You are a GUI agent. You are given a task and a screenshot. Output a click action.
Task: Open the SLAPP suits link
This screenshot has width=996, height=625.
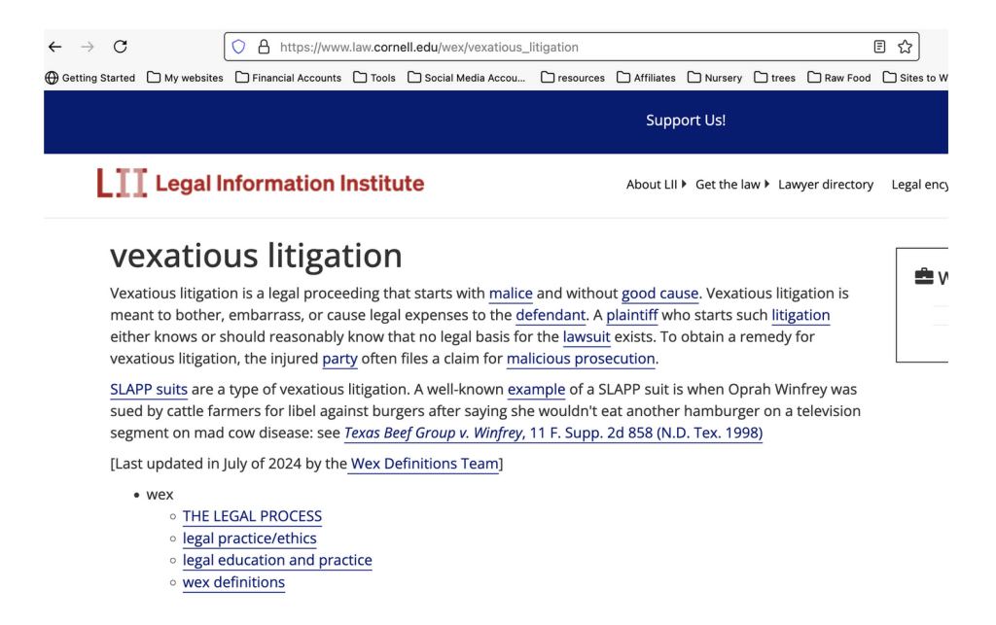(x=149, y=390)
